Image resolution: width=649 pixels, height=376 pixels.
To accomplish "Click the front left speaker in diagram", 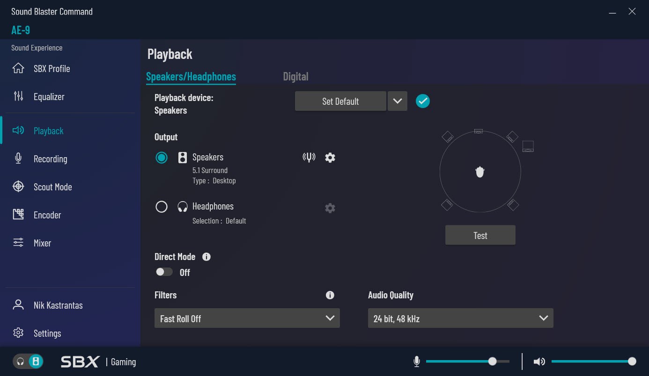I will (448, 137).
